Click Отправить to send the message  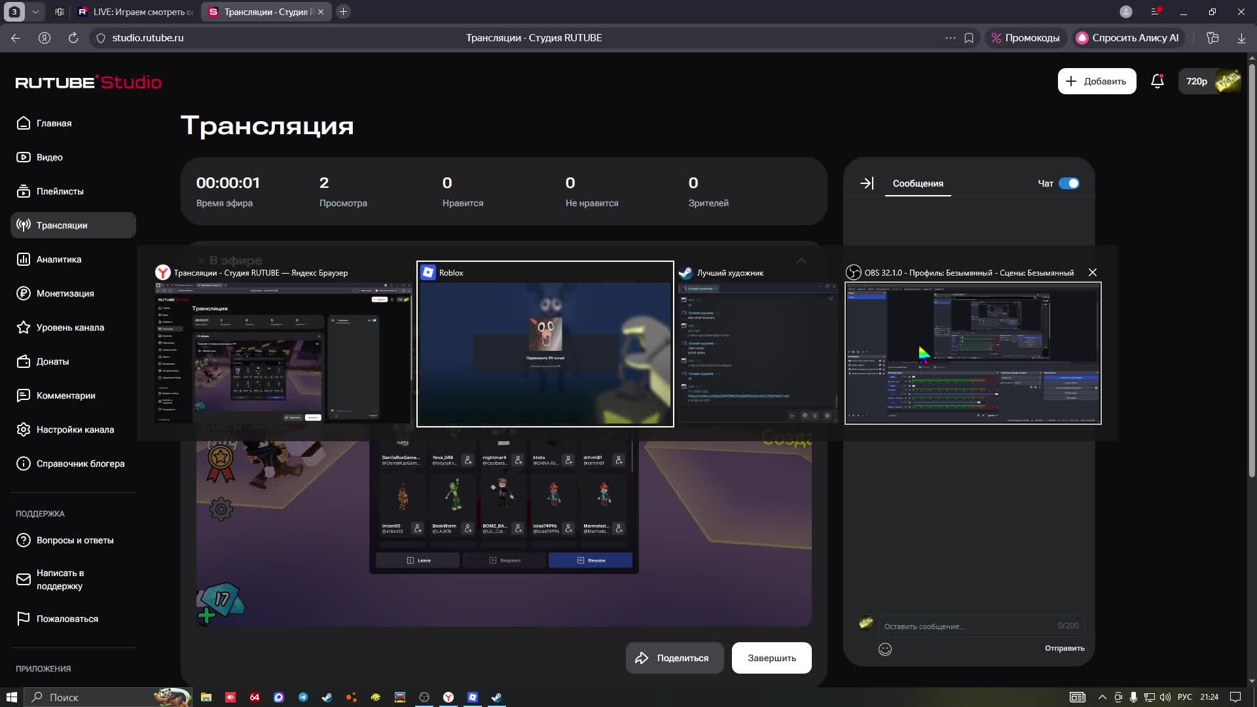point(1065,648)
